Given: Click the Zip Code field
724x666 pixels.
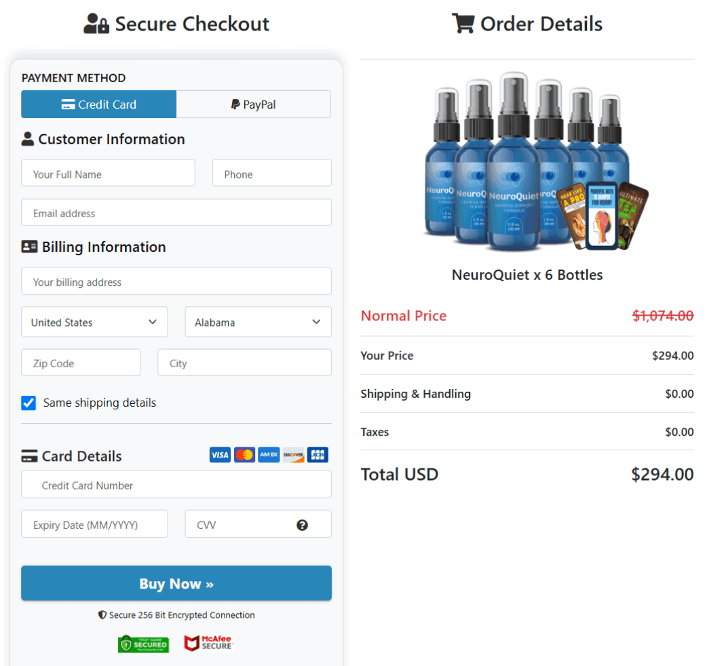Looking at the screenshot, I should 81,363.
